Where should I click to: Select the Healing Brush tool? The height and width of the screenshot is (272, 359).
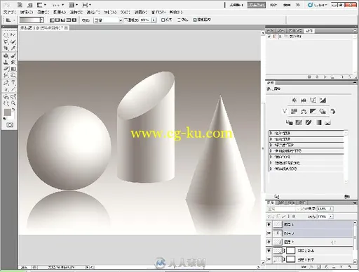[6, 56]
